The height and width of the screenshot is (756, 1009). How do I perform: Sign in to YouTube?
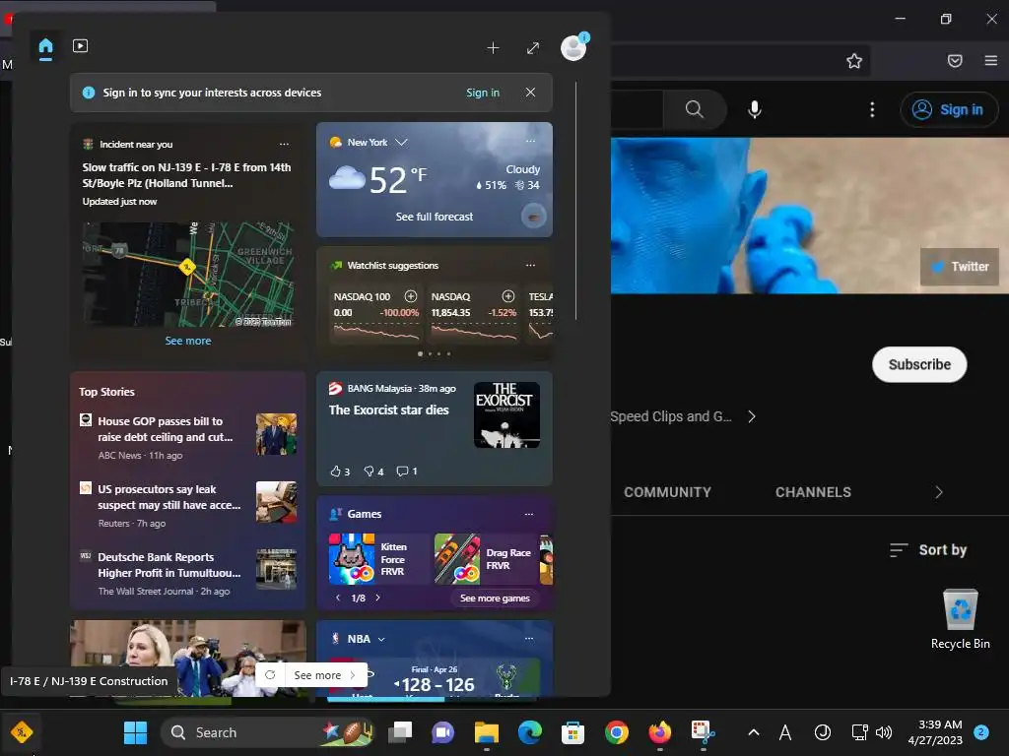tap(949, 110)
